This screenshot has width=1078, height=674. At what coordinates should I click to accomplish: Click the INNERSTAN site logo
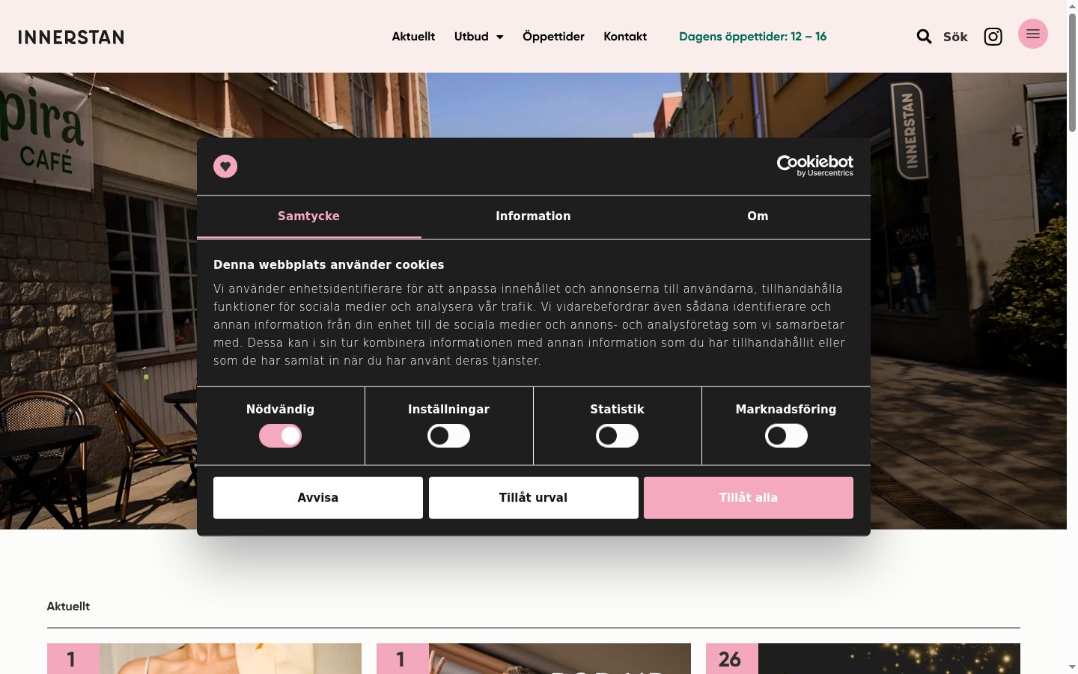(x=71, y=37)
